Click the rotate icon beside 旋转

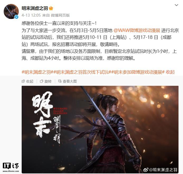(x=41, y=81)
